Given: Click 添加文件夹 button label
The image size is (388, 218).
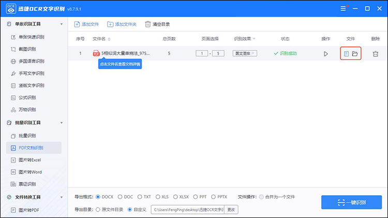Looking at the screenshot, I should point(126,24).
